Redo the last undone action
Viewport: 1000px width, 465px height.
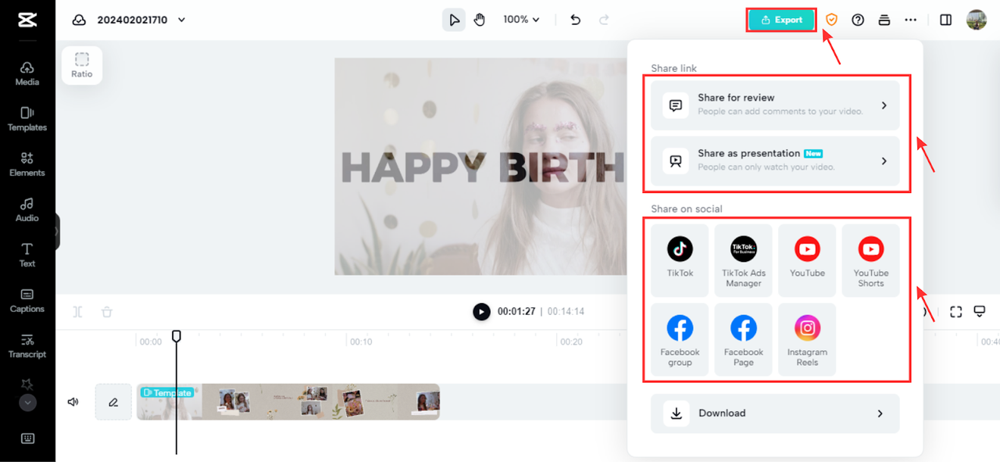point(603,20)
